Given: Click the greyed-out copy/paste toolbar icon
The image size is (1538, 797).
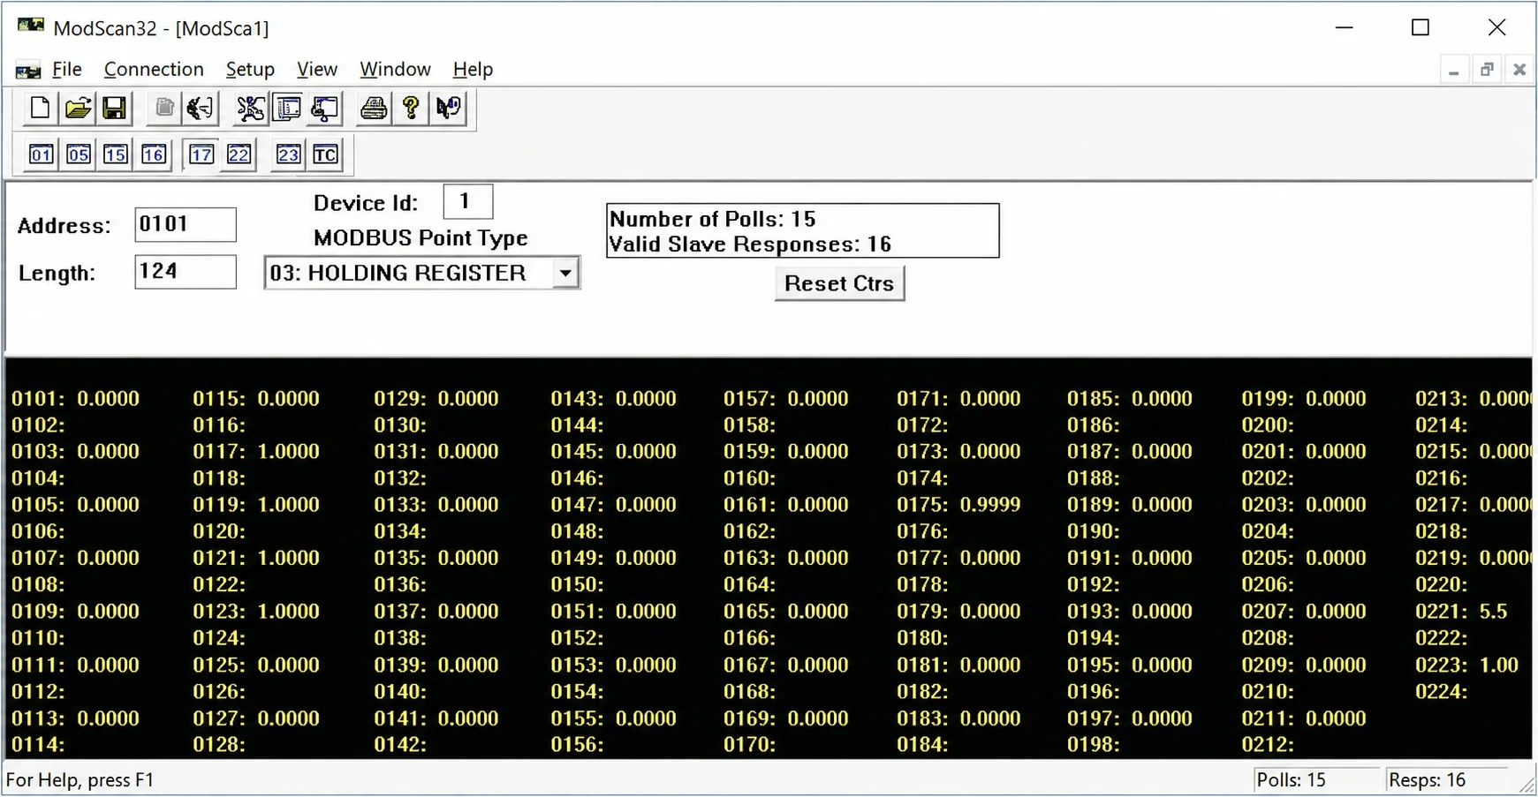Looking at the screenshot, I should click(163, 108).
